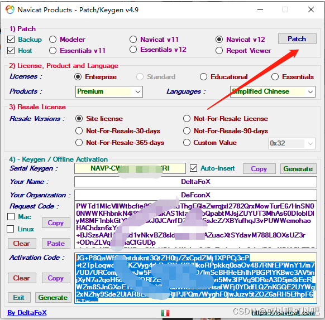Screen dimensions: 325x320
Task: Click the Your Organization field showing DeFconX
Action: (195, 195)
